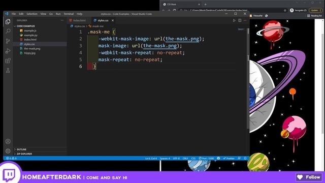Select the CSS Mask browser tab
Image resolution: width=325 pixels, height=183 pixels.
tap(180, 4)
